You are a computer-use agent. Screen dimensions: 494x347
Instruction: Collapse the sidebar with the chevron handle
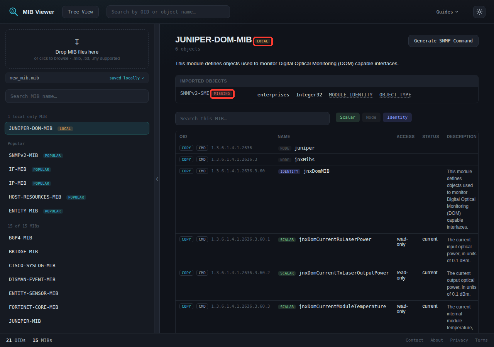157,179
